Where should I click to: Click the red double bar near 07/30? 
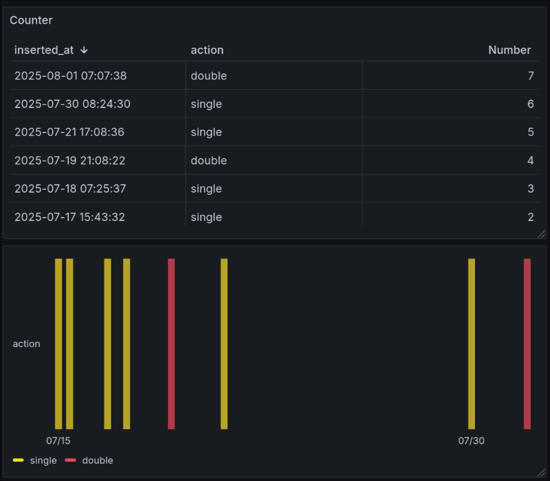528,343
